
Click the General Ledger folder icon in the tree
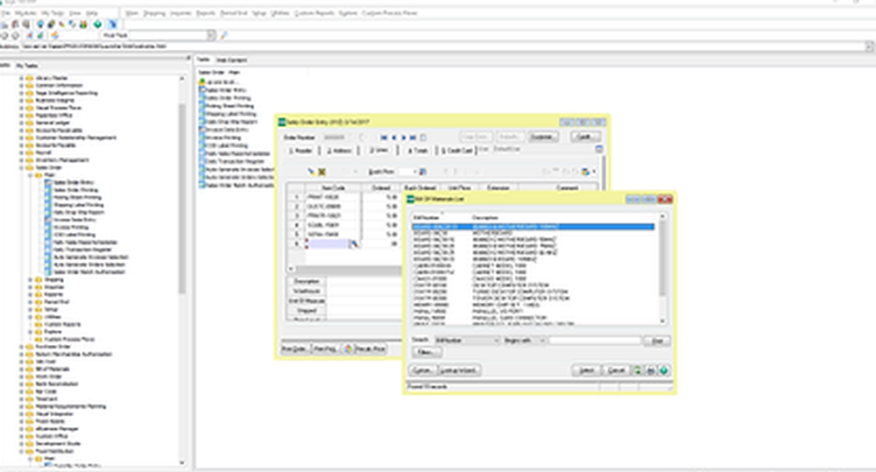click(x=30, y=123)
